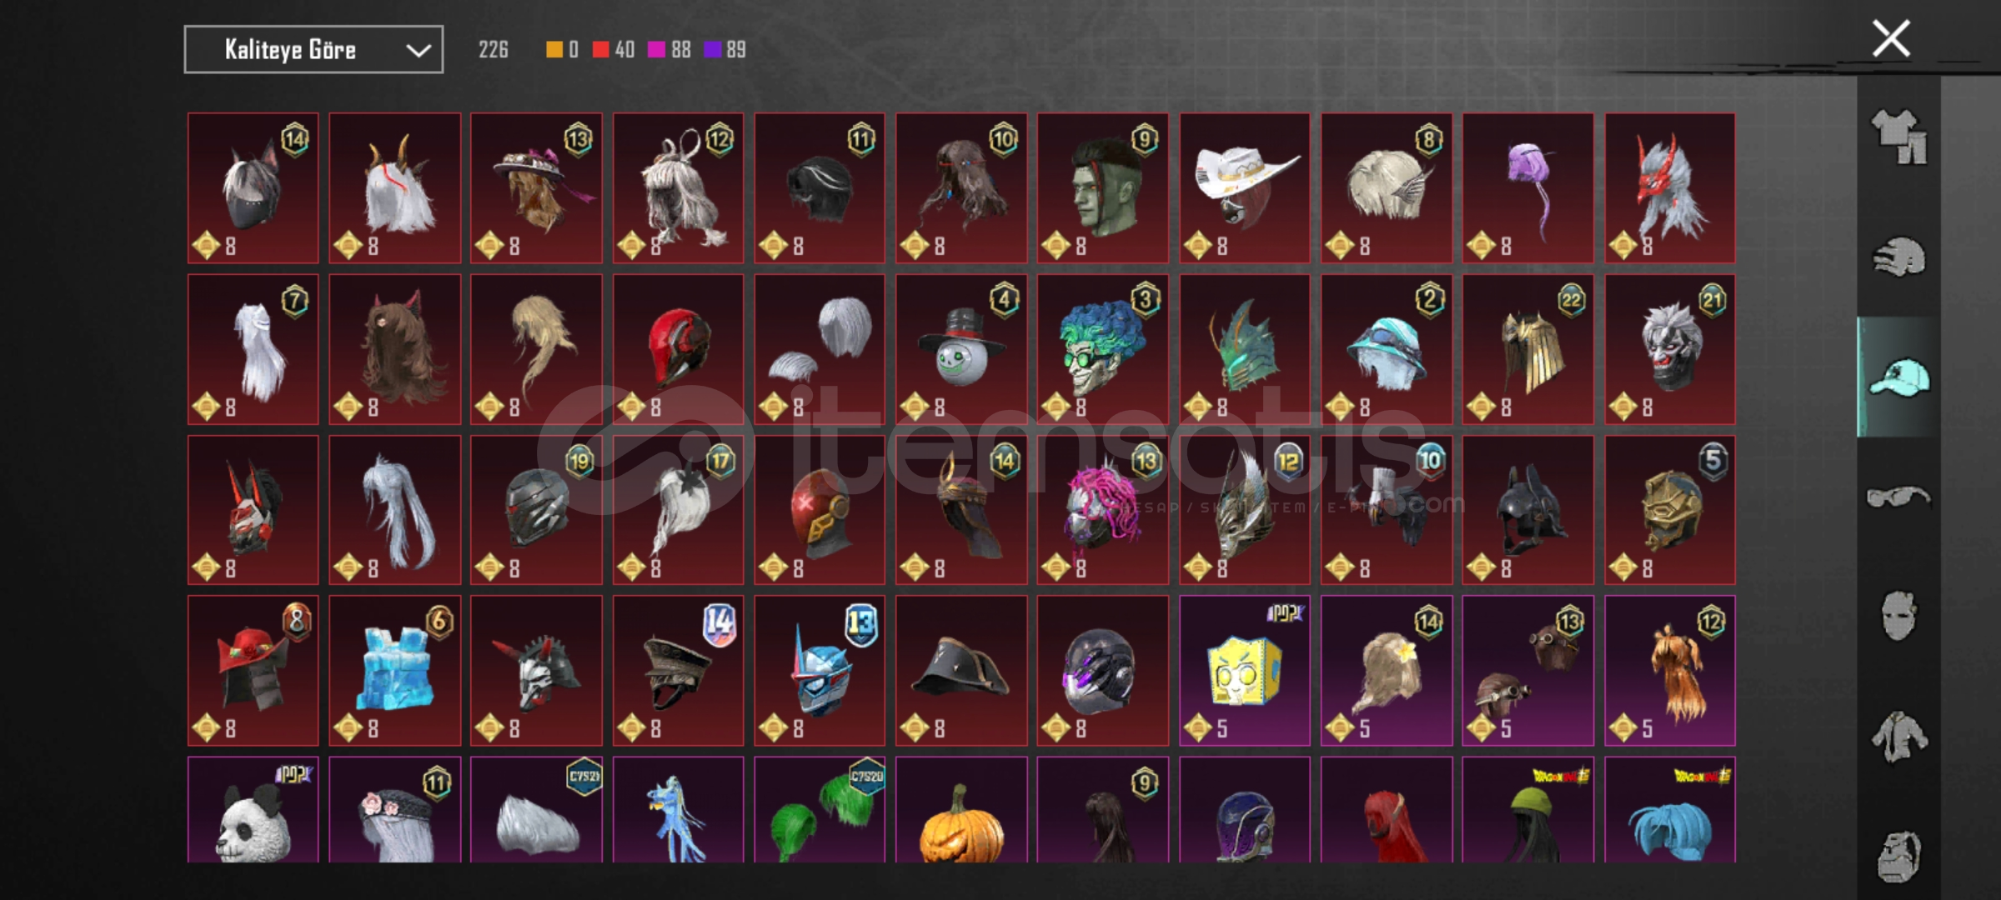Screen dimensions: 2001x900
Task: Select the panda head item
Action: (x=253, y=809)
